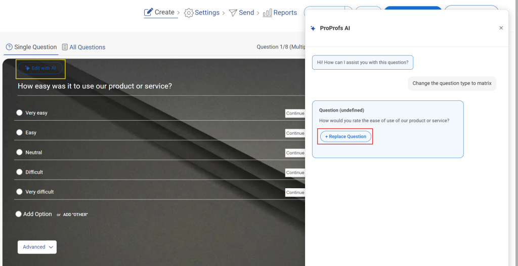Open the Reports step
This screenshot has height=266, width=518.
tap(280, 13)
